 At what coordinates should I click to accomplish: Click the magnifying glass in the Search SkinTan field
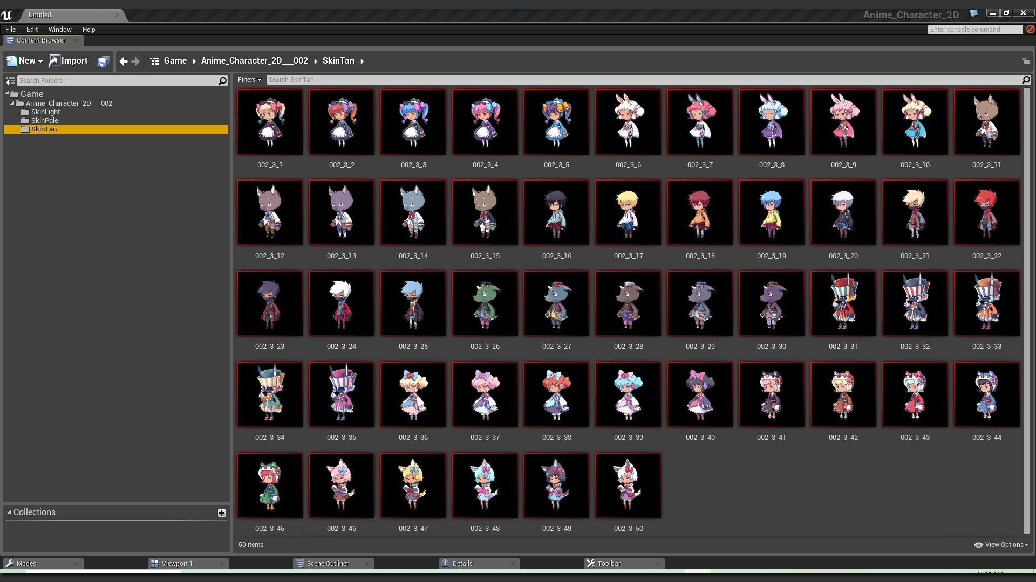(x=1026, y=80)
